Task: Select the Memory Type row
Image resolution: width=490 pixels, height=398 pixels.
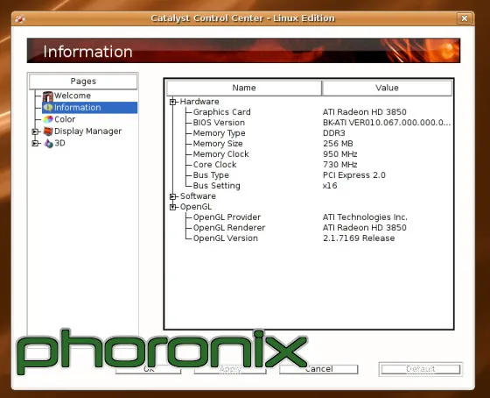Action: coord(219,133)
